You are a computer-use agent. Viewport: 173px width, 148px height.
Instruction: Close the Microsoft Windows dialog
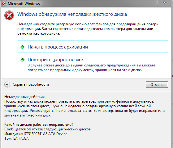point(164,3)
